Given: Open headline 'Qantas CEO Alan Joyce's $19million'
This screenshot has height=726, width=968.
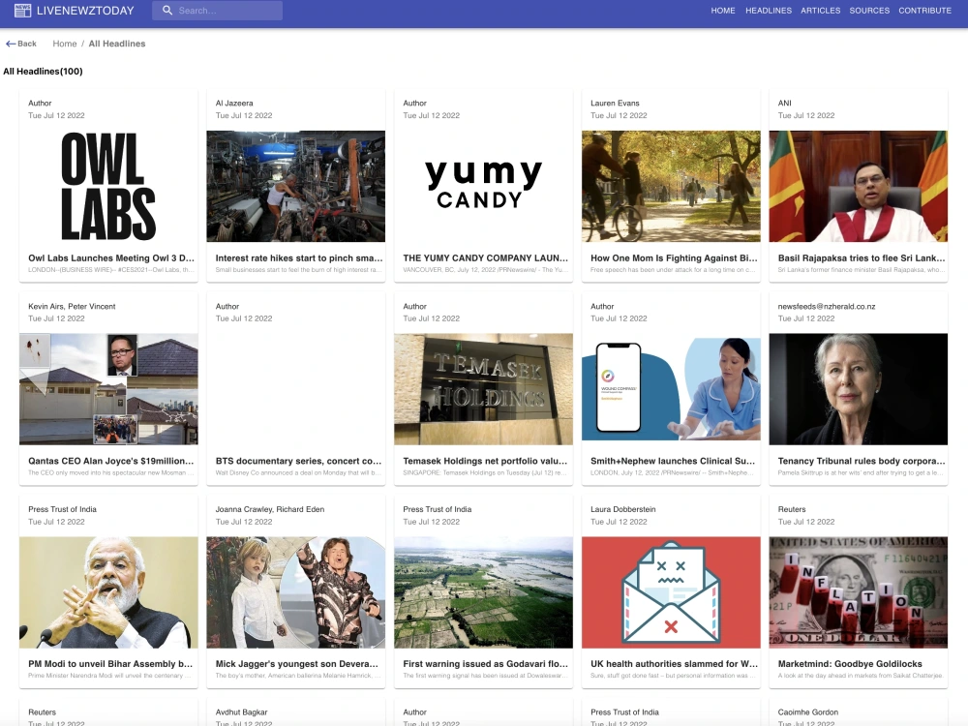Looking at the screenshot, I should [111, 461].
